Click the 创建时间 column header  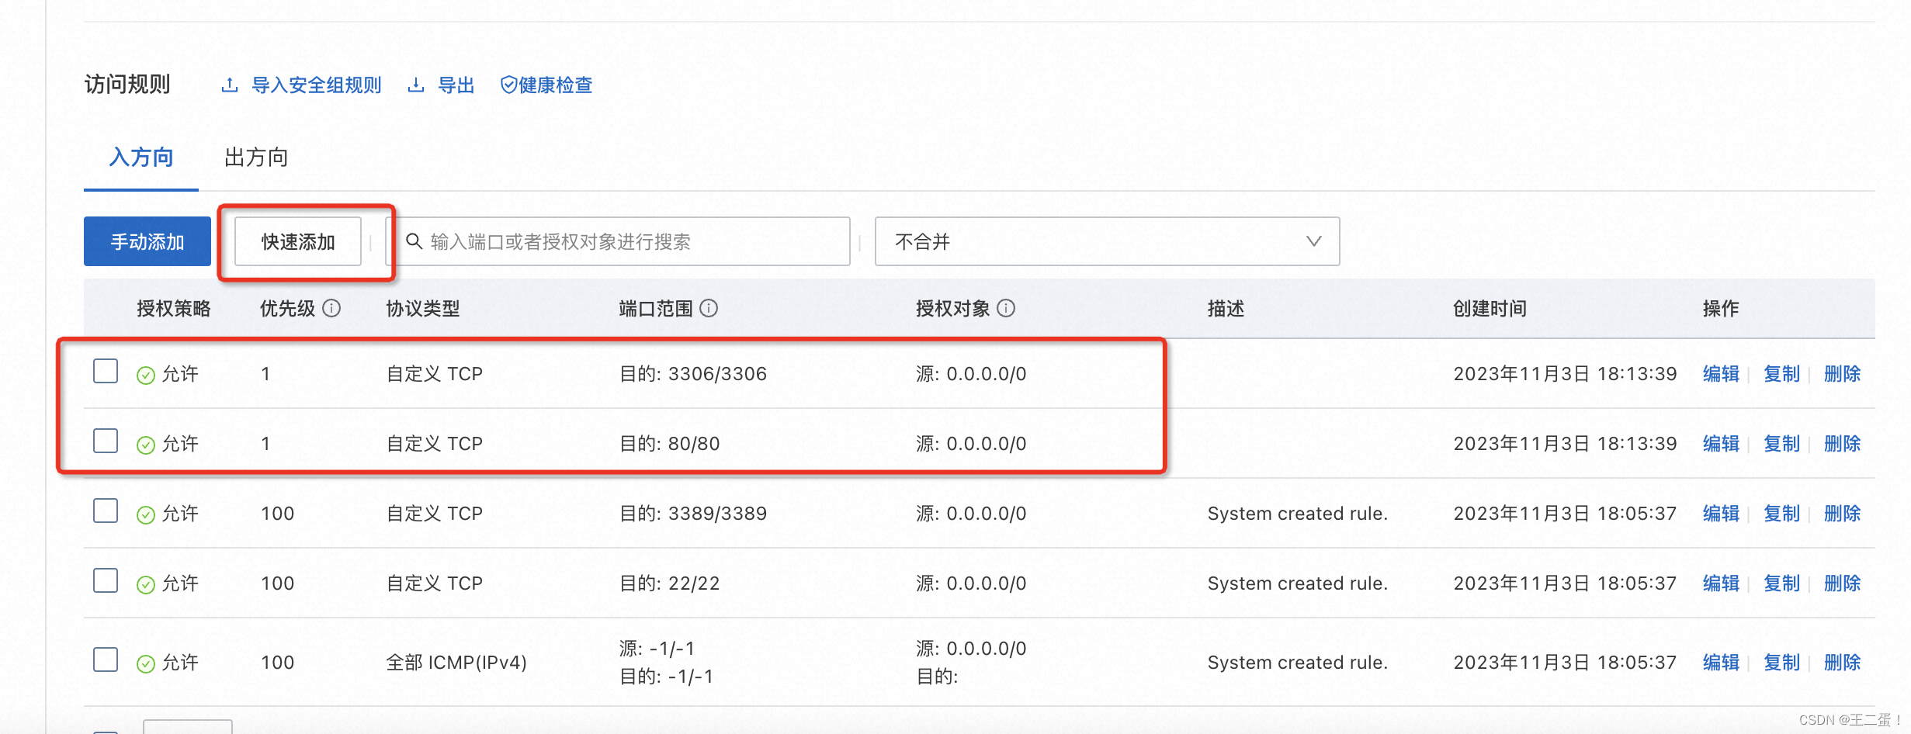1490,309
